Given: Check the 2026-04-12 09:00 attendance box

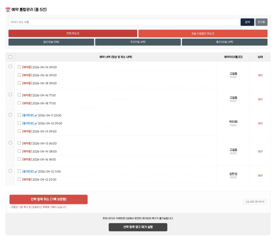Looking at the screenshot, I should [x=19, y=123].
